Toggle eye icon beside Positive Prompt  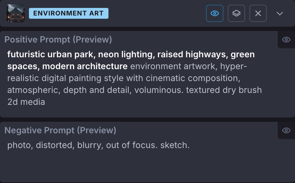pos(286,40)
